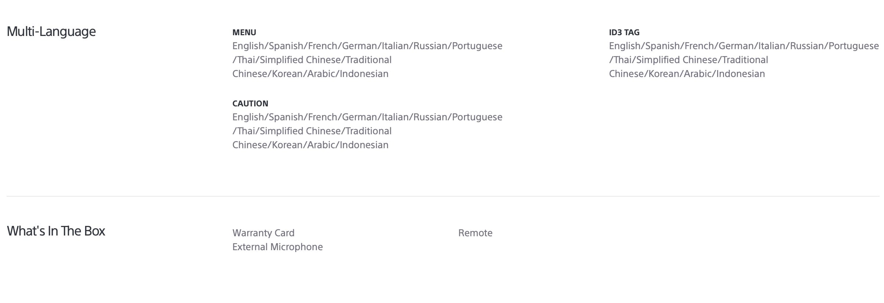Click the Korean/Arabic/Indonesian line under ID3 TAG

coord(687,74)
